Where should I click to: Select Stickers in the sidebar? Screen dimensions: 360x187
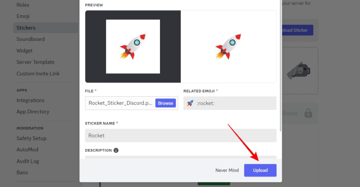[x=45, y=28]
